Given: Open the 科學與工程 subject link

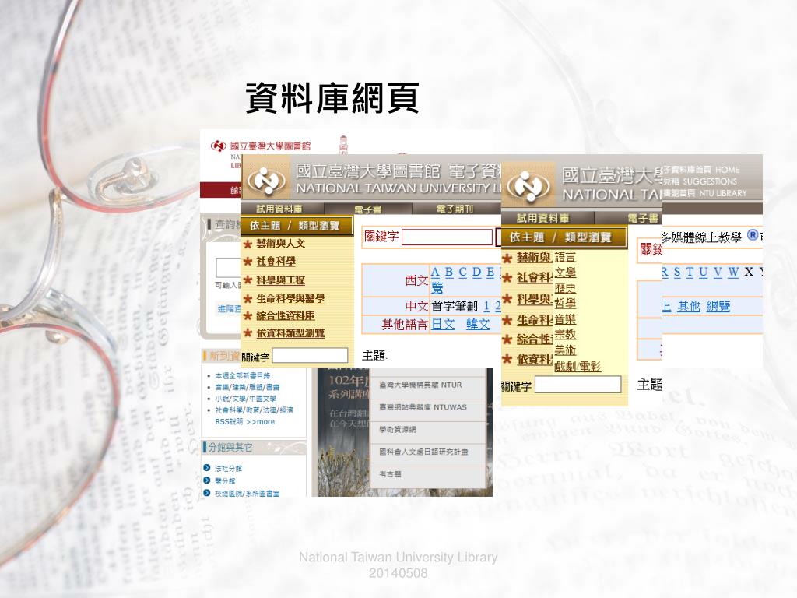Looking at the screenshot, I should (280, 280).
